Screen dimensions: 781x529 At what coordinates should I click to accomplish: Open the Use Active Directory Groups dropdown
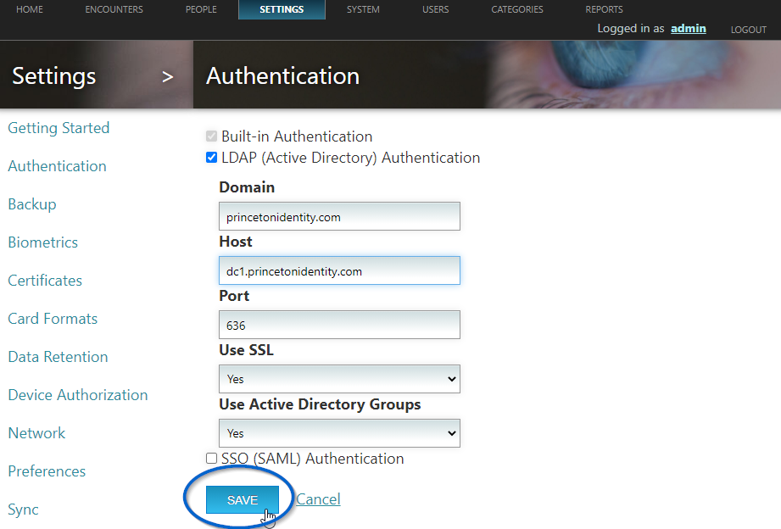coord(339,433)
